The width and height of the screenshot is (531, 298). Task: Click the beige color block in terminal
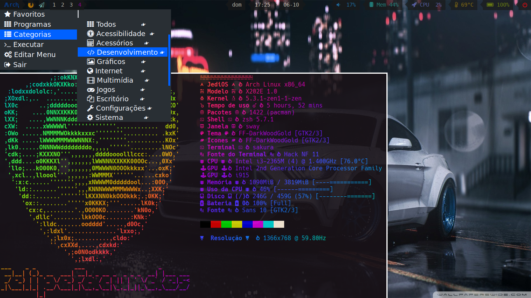(x=279, y=224)
